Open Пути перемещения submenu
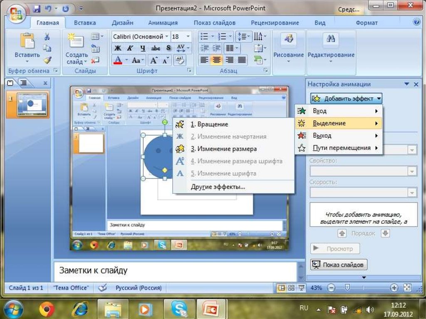 click(x=339, y=148)
